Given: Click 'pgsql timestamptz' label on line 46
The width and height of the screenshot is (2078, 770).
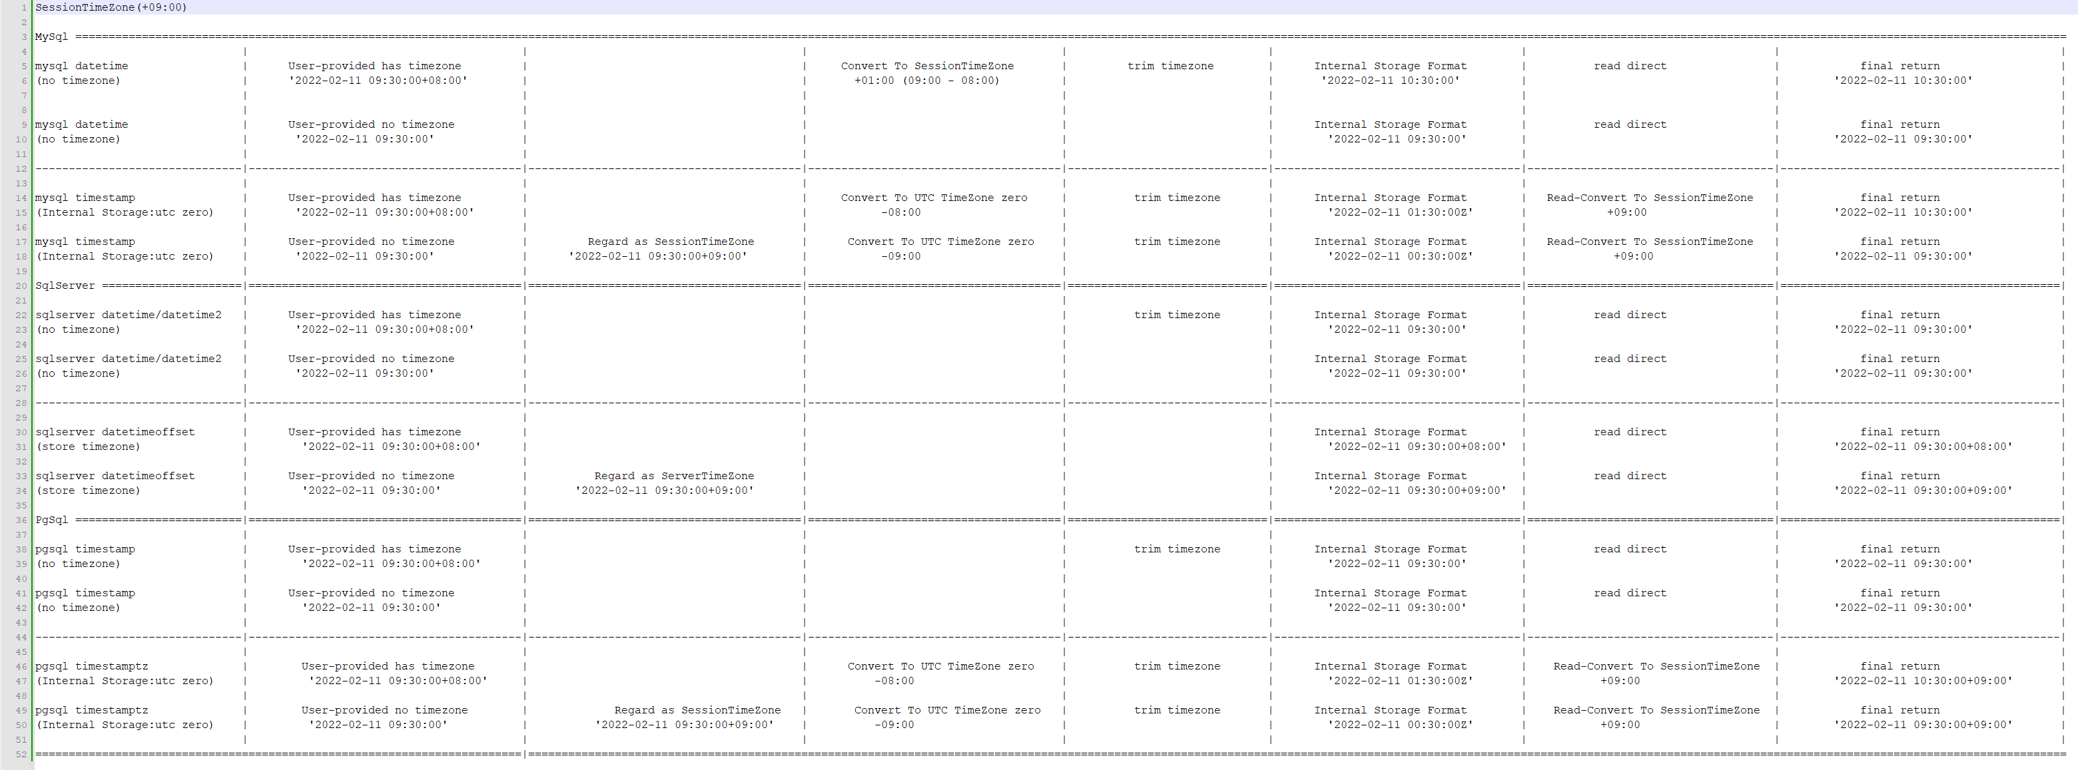Looking at the screenshot, I should [x=91, y=666].
